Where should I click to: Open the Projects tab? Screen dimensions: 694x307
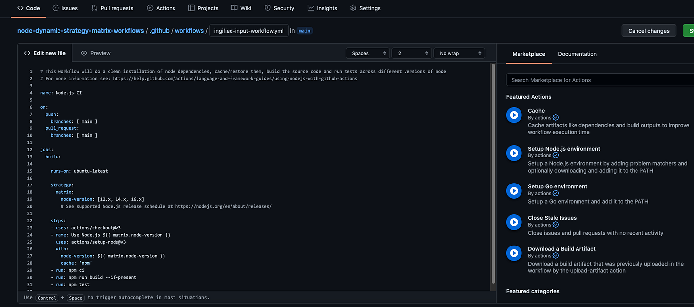point(203,8)
